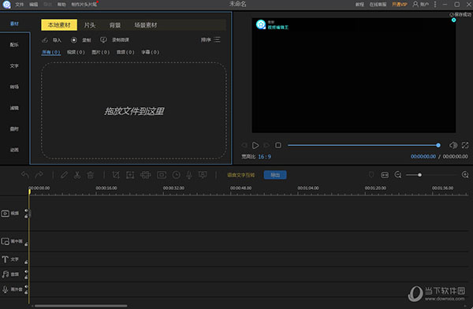
Task: Select the 配乐 music sidebar category
Action: 14,45
